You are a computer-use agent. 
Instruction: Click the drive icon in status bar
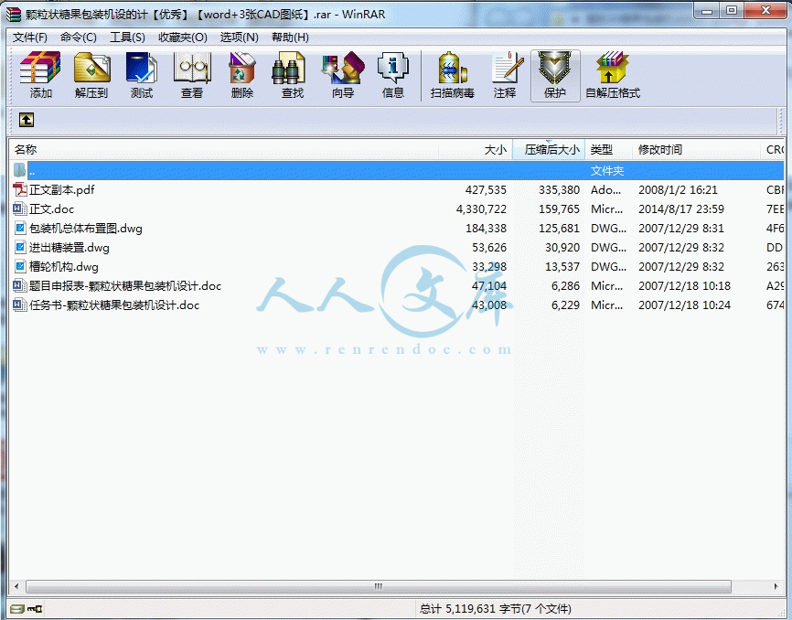(16, 609)
